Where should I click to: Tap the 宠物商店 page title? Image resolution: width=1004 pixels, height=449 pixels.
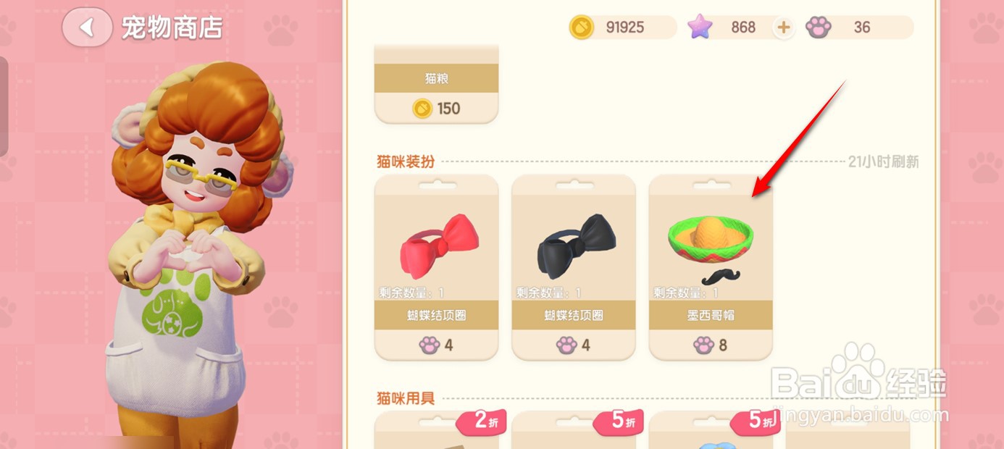[172, 28]
